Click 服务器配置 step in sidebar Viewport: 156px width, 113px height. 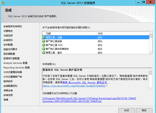9,54
